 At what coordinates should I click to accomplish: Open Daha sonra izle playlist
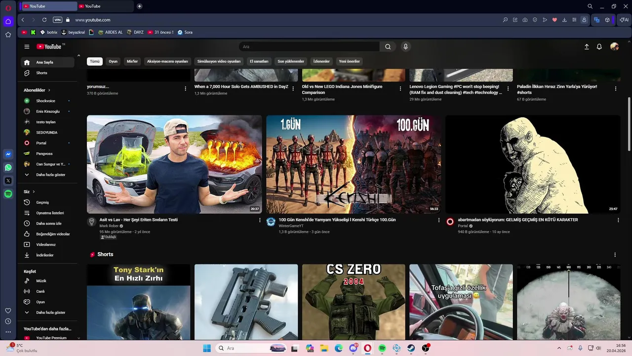(47, 223)
